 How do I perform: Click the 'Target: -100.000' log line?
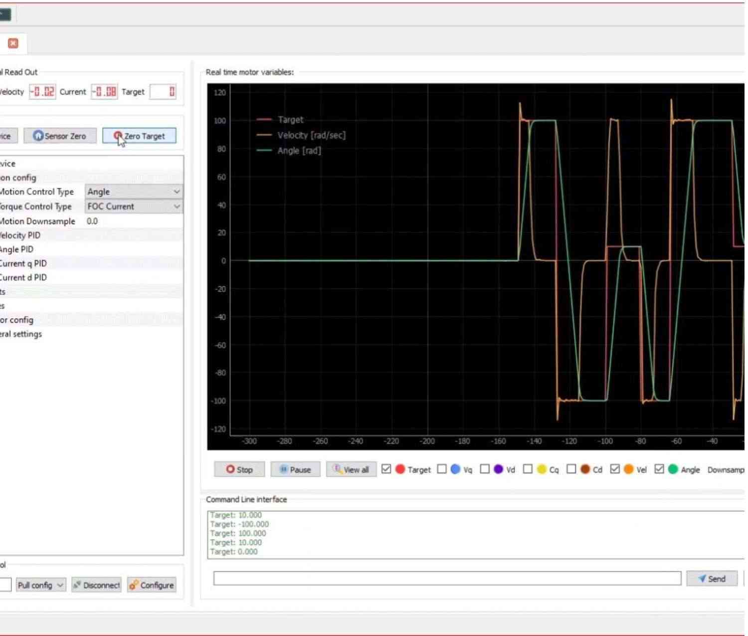pyautogui.click(x=239, y=524)
